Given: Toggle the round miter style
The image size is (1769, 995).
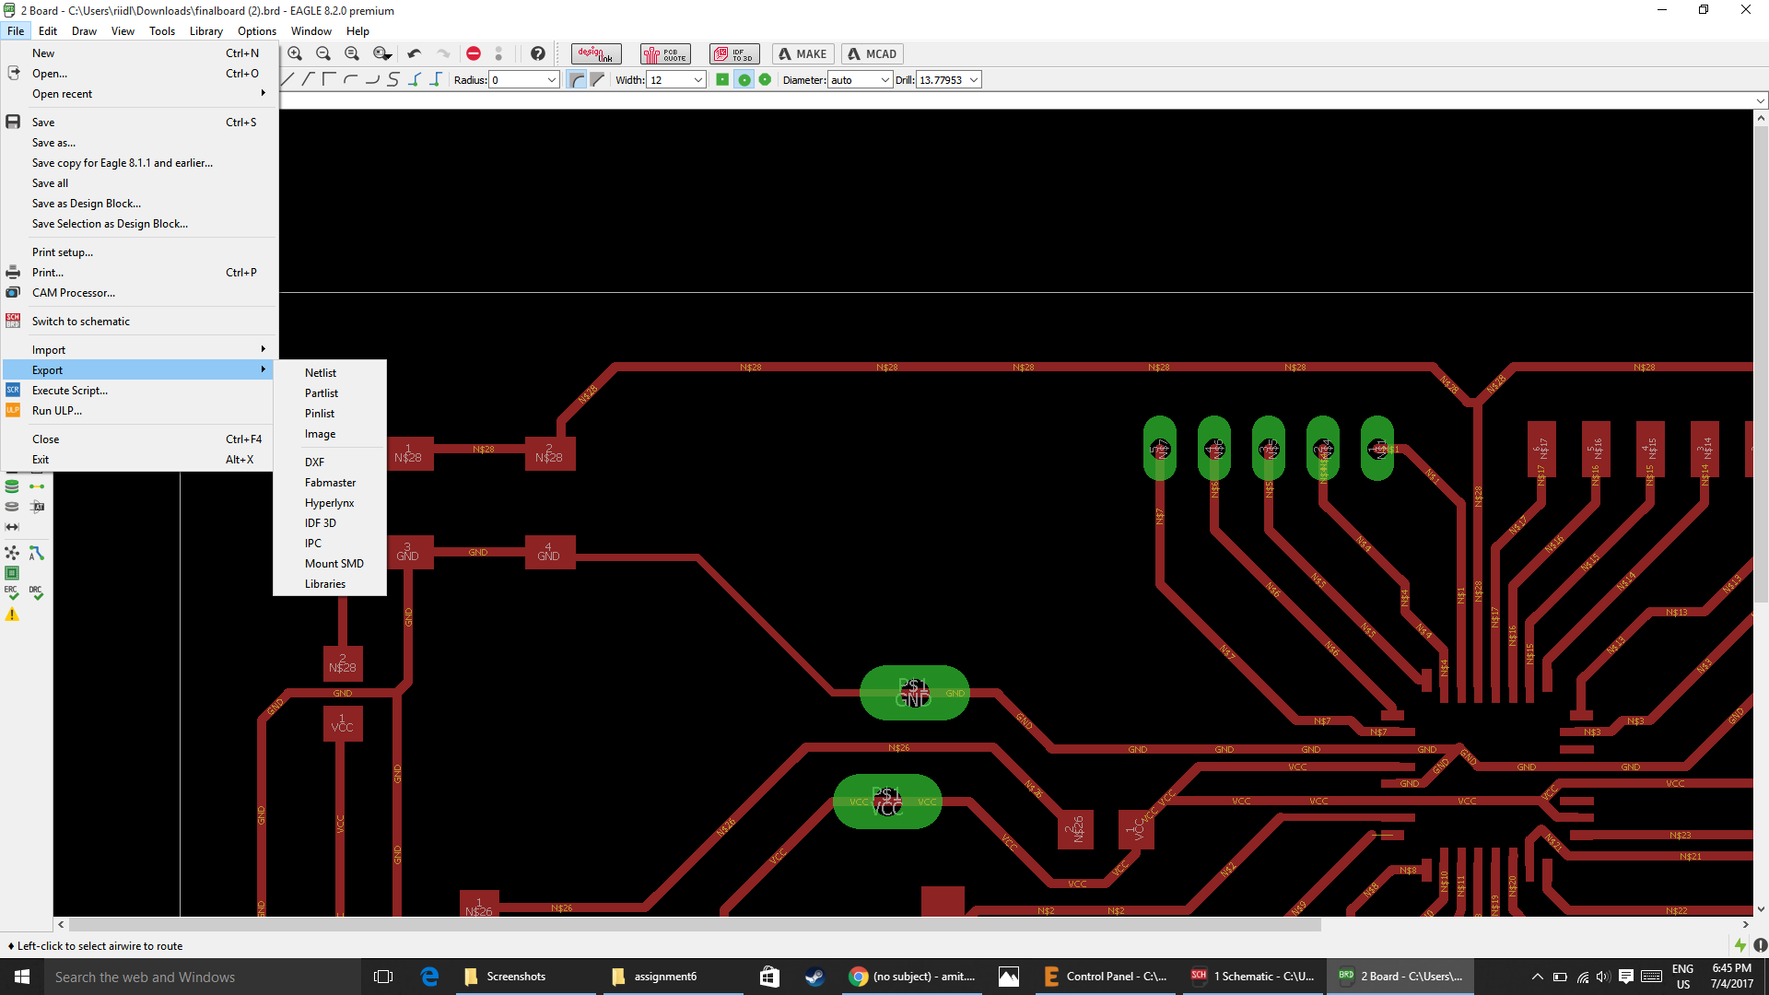Looking at the screenshot, I should tap(577, 79).
